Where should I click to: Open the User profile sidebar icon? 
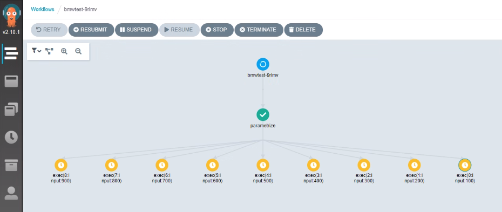(x=11, y=193)
